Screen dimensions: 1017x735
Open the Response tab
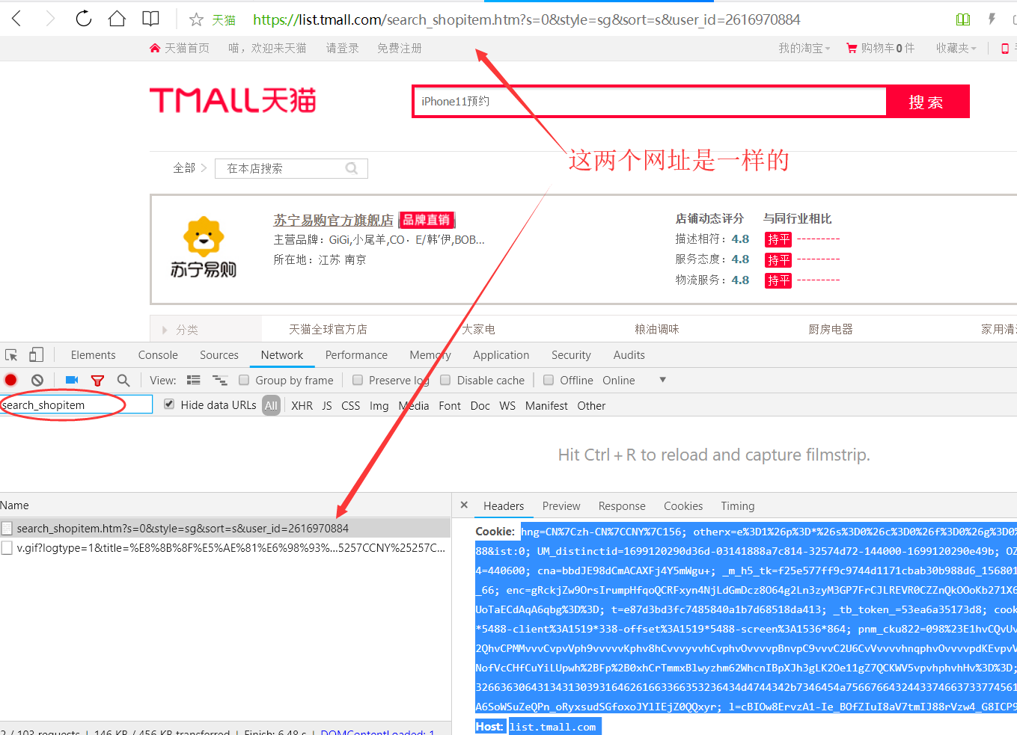click(x=621, y=506)
